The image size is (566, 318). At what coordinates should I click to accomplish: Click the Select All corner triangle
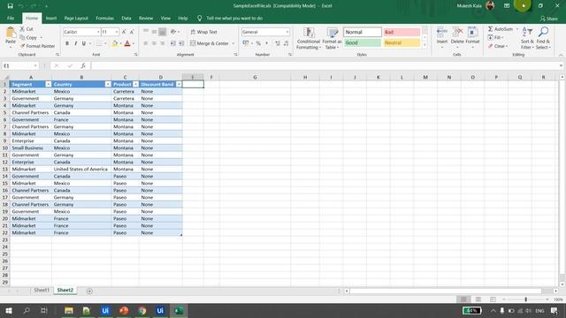tap(5, 77)
